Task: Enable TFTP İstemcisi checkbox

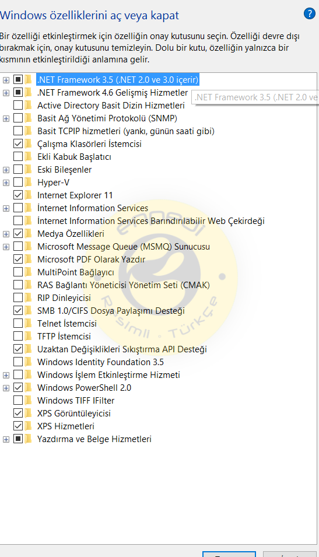Action: coord(17,336)
